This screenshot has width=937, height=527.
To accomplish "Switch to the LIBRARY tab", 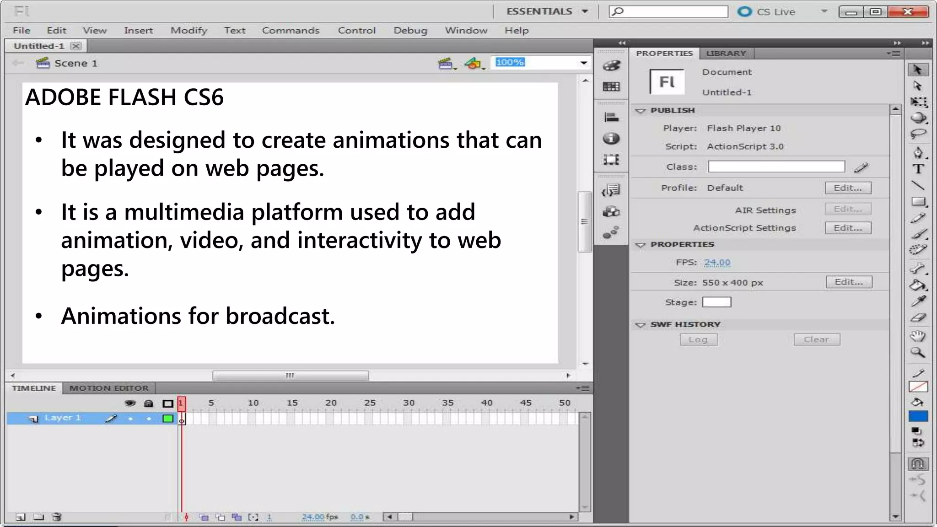I will pyautogui.click(x=726, y=54).
